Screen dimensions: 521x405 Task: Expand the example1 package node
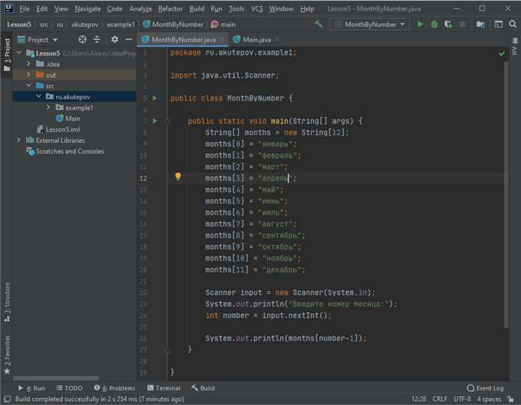pyautogui.click(x=48, y=107)
